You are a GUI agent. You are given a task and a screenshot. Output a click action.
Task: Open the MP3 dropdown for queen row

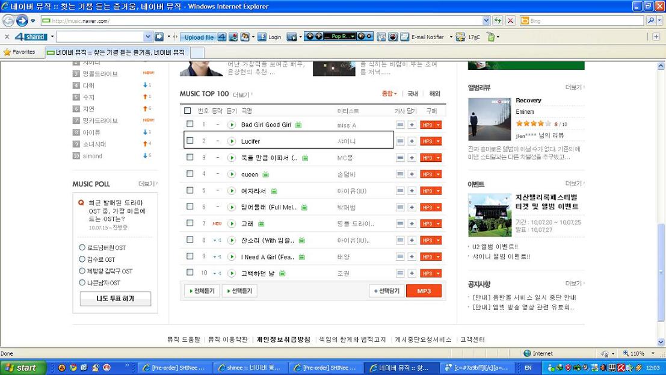point(439,175)
